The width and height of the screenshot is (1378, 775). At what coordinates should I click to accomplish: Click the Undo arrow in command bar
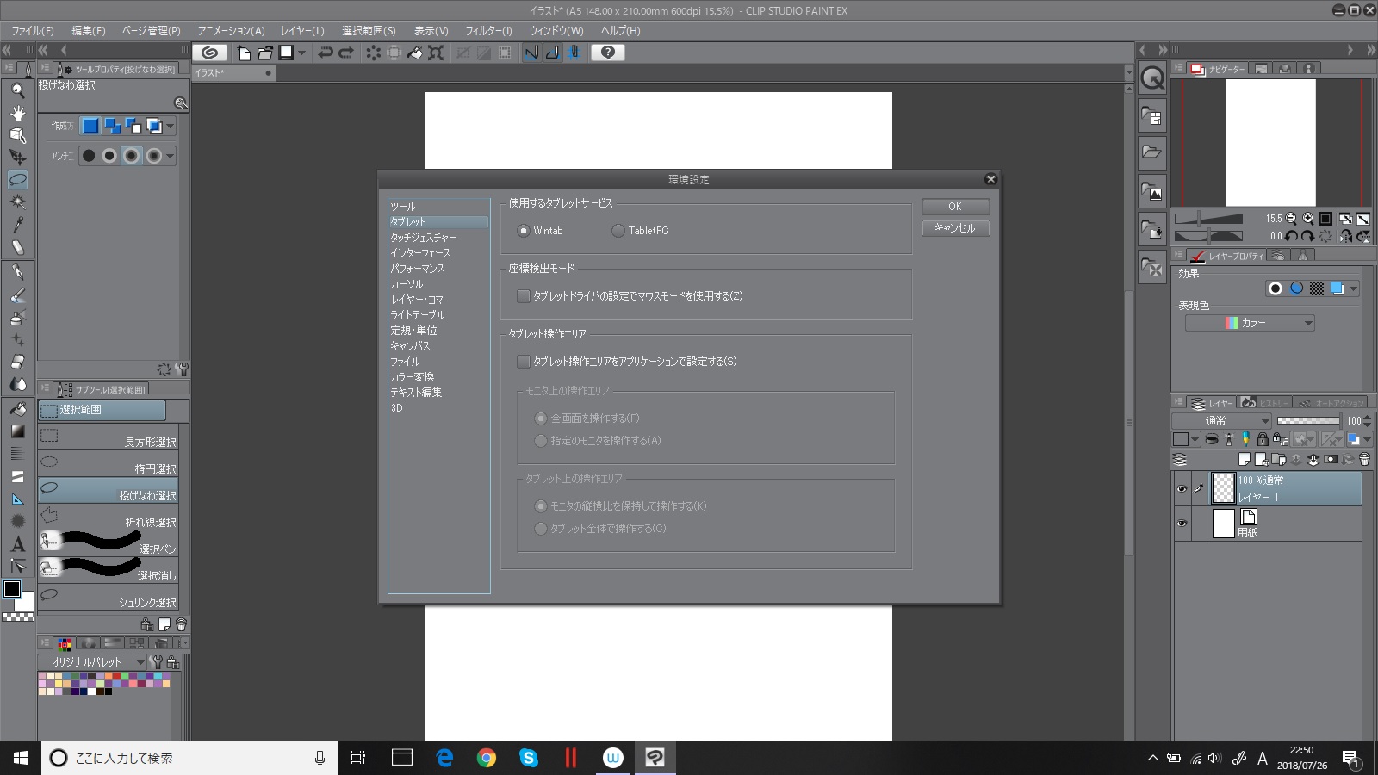pyautogui.click(x=326, y=53)
